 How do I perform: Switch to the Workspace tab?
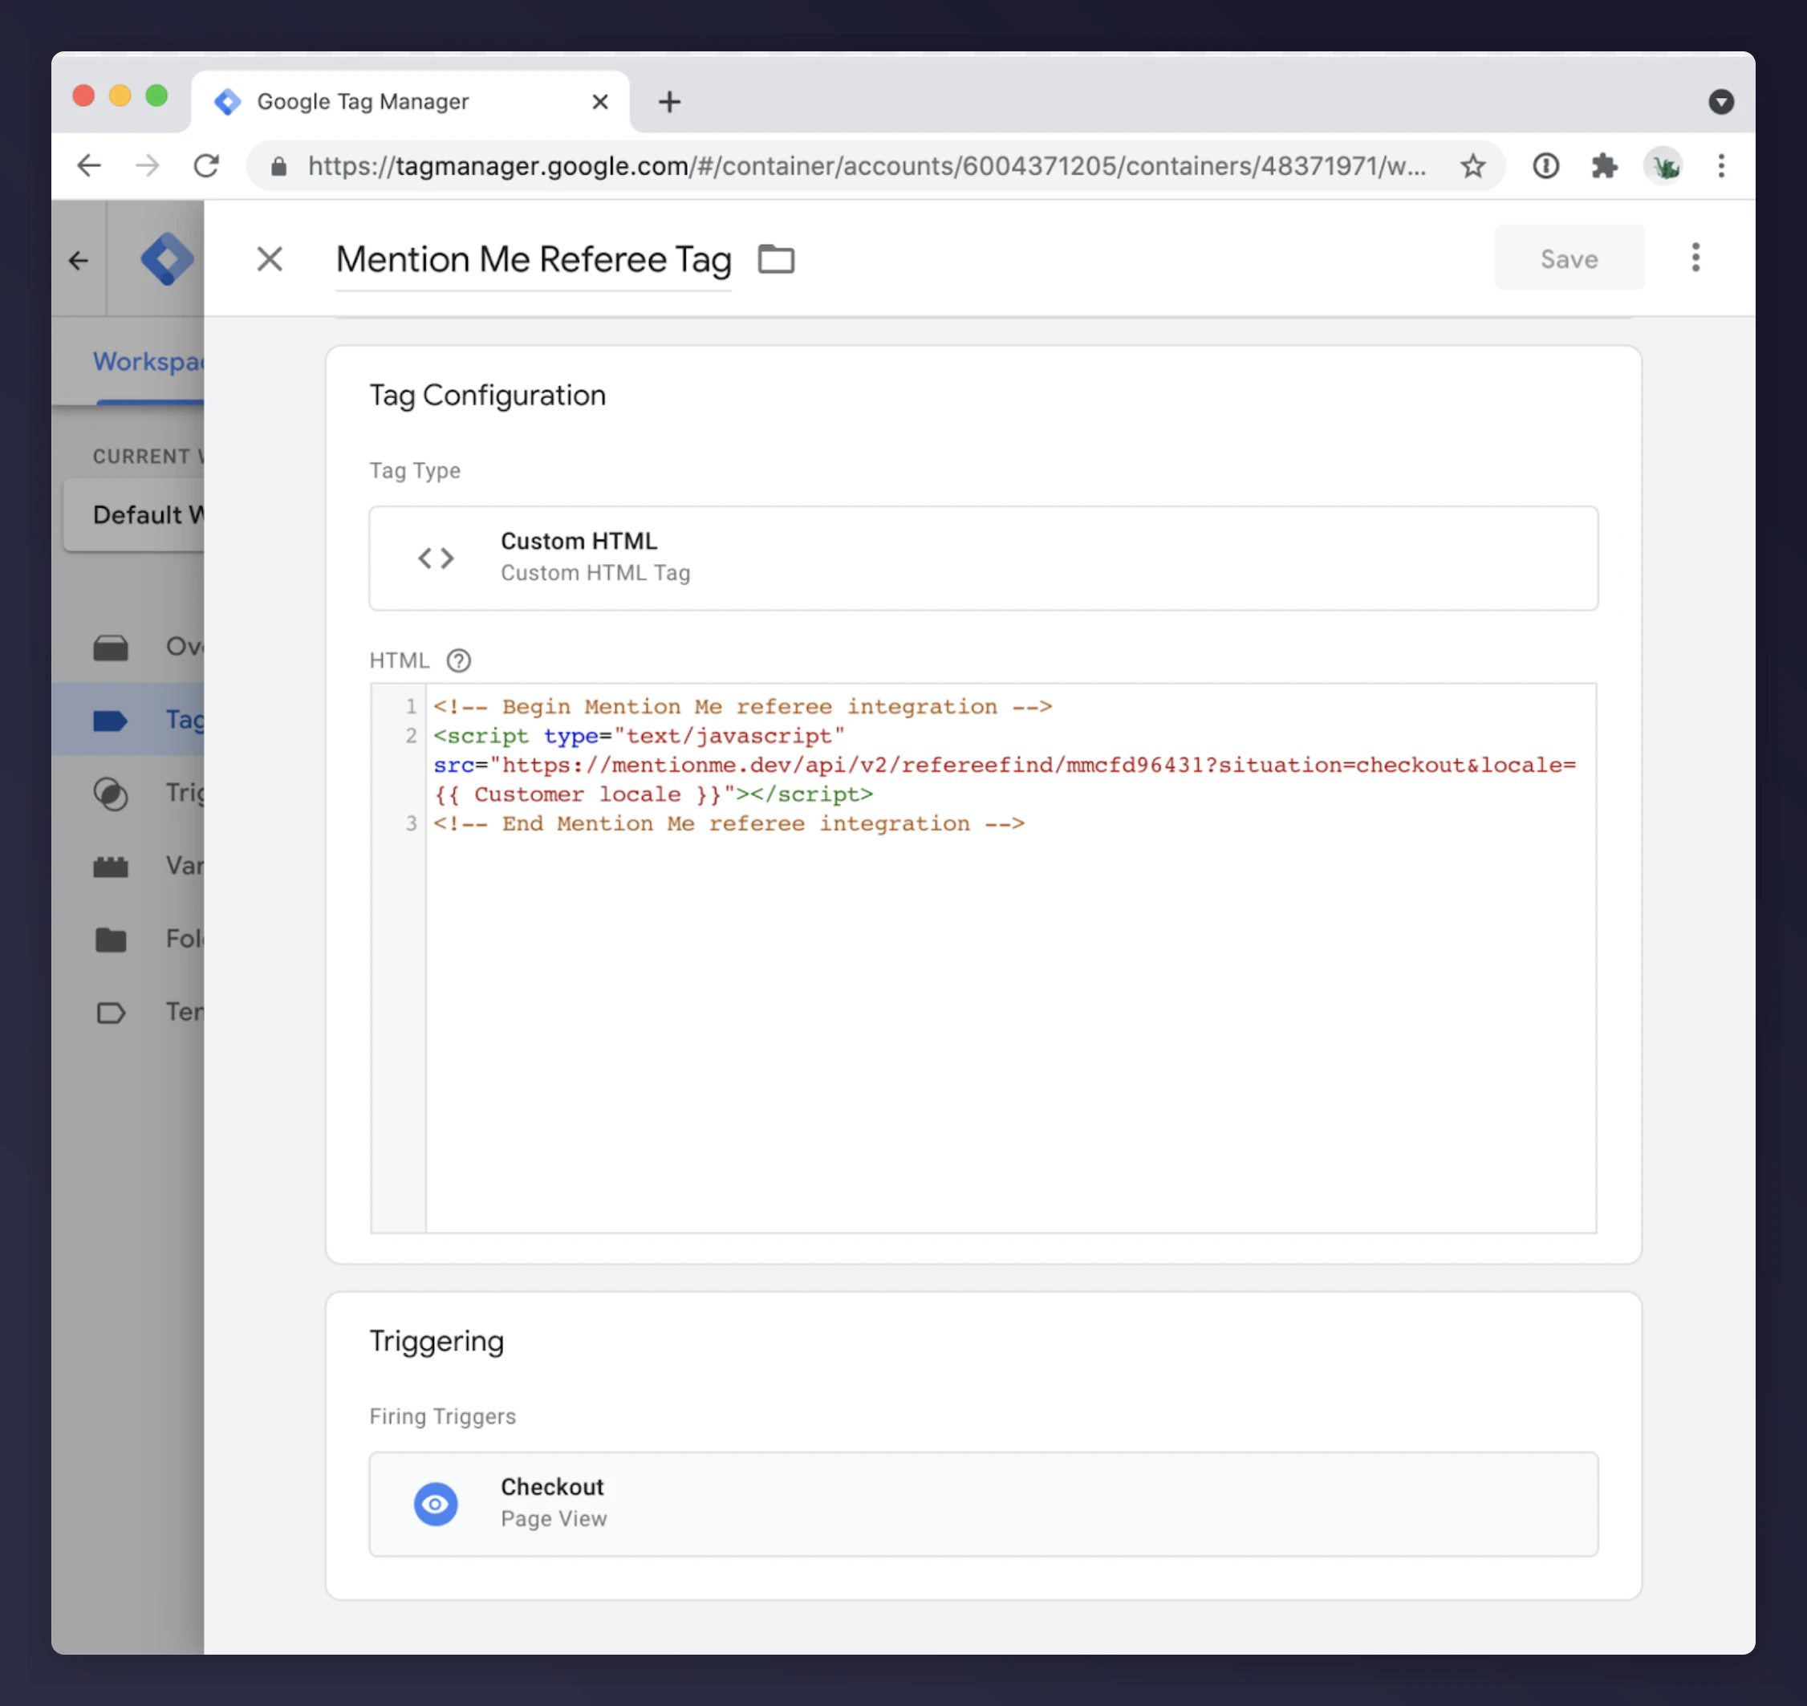148,362
